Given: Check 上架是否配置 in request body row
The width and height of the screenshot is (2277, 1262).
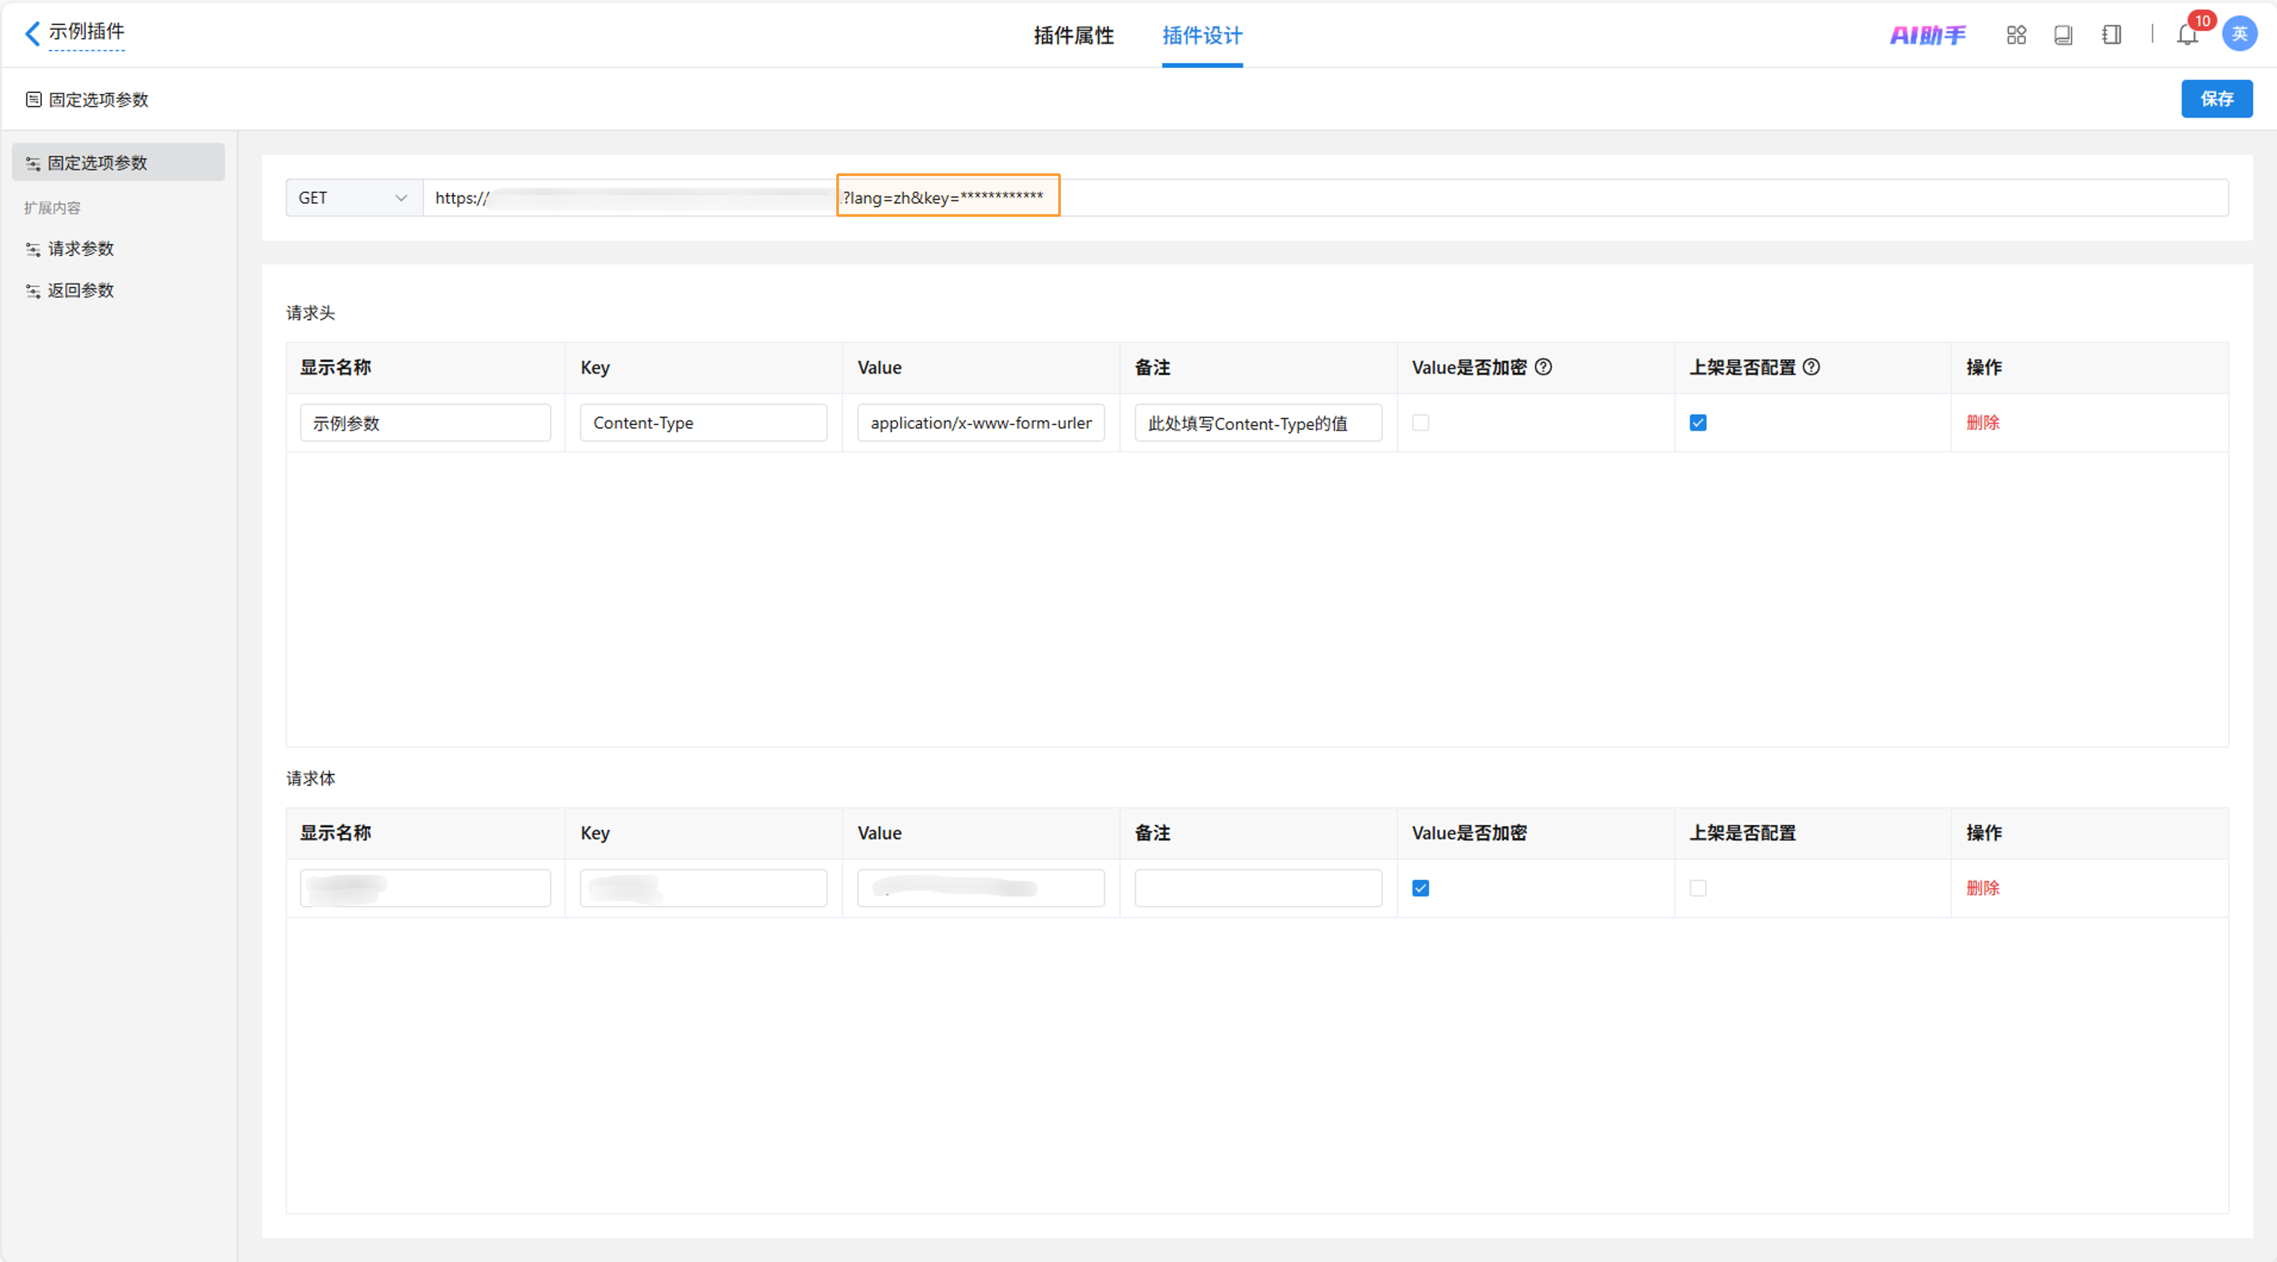Looking at the screenshot, I should 1698,888.
